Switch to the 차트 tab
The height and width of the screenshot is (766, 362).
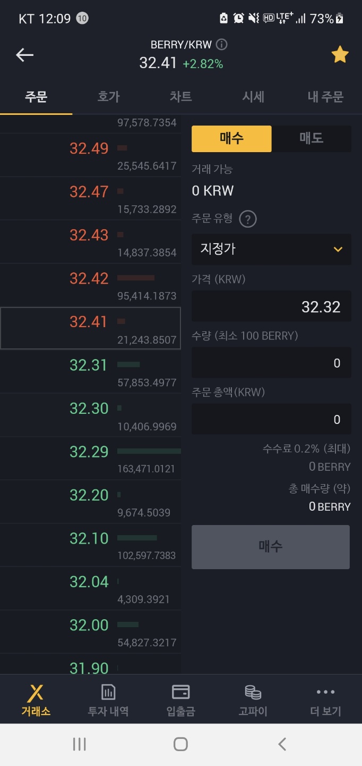tap(181, 97)
